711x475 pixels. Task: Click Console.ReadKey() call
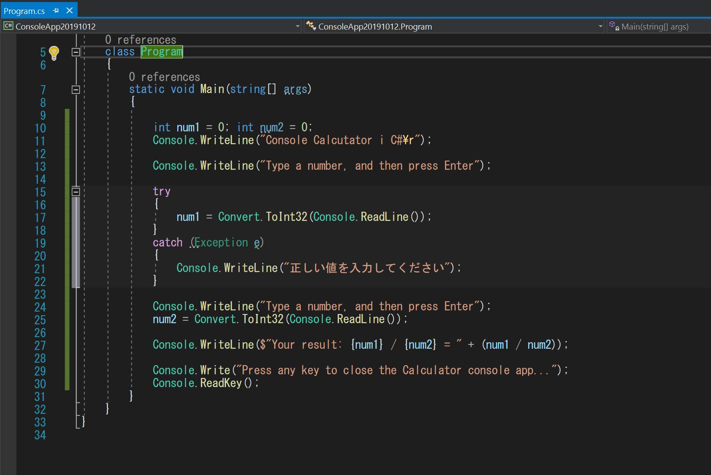pos(203,383)
